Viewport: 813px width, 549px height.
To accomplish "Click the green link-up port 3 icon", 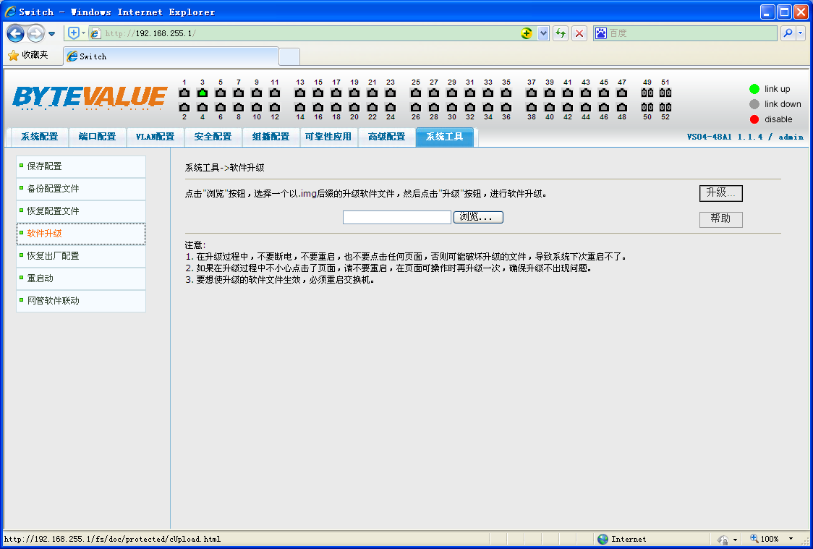I will (203, 93).
